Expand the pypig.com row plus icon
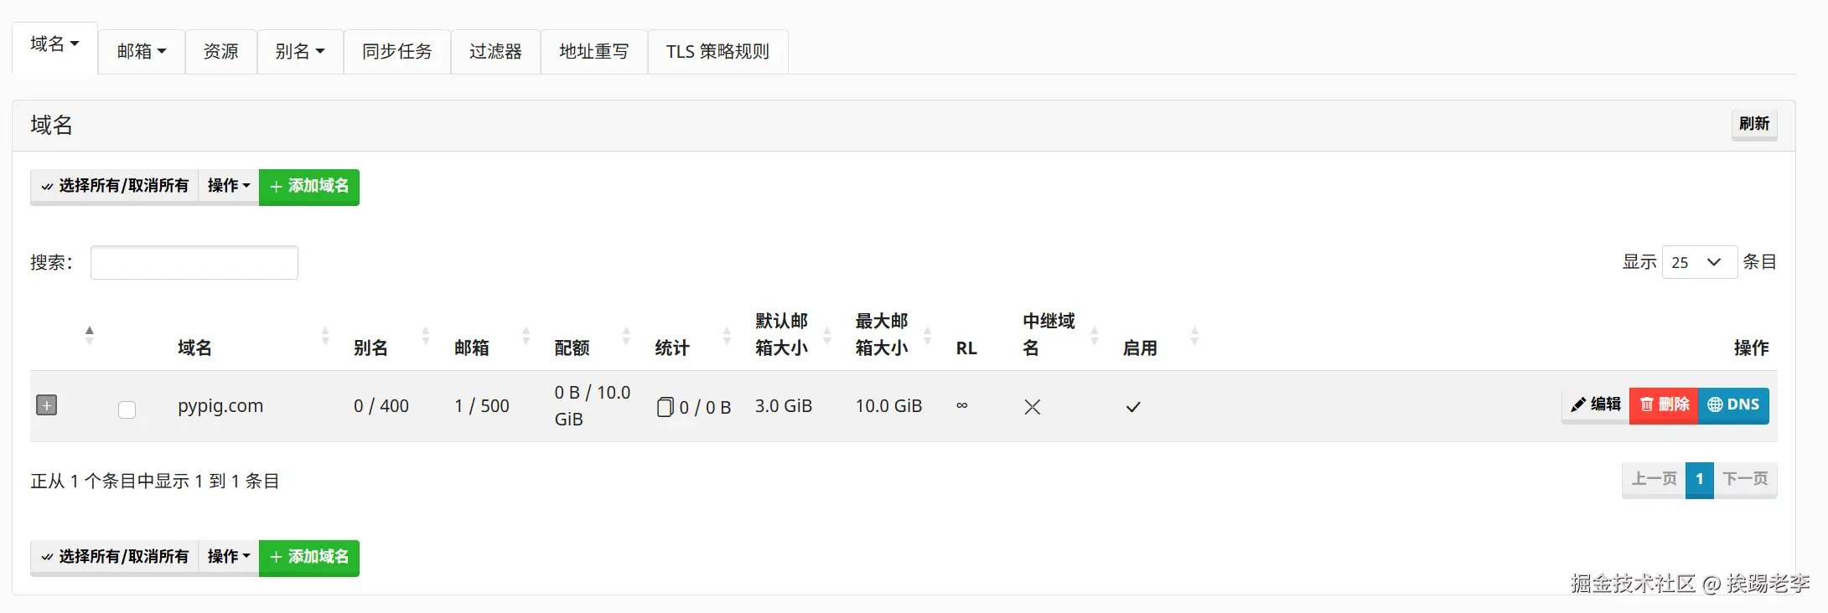1828x613 pixels. [x=47, y=405]
